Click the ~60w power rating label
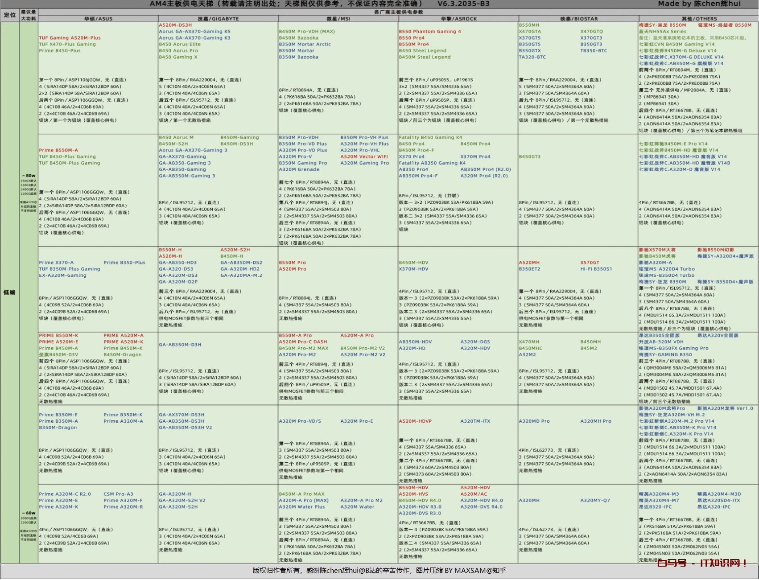Image resolution: width=759 pixels, height=580 pixels. click(28, 513)
